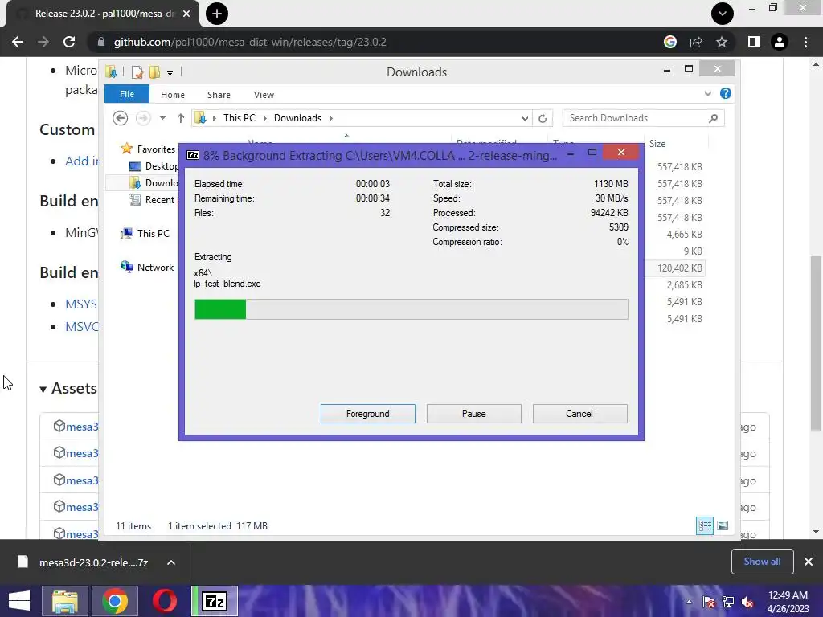
Task: Expand the arrow after Downloads breadcrumb
Action: pyautogui.click(x=330, y=118)
